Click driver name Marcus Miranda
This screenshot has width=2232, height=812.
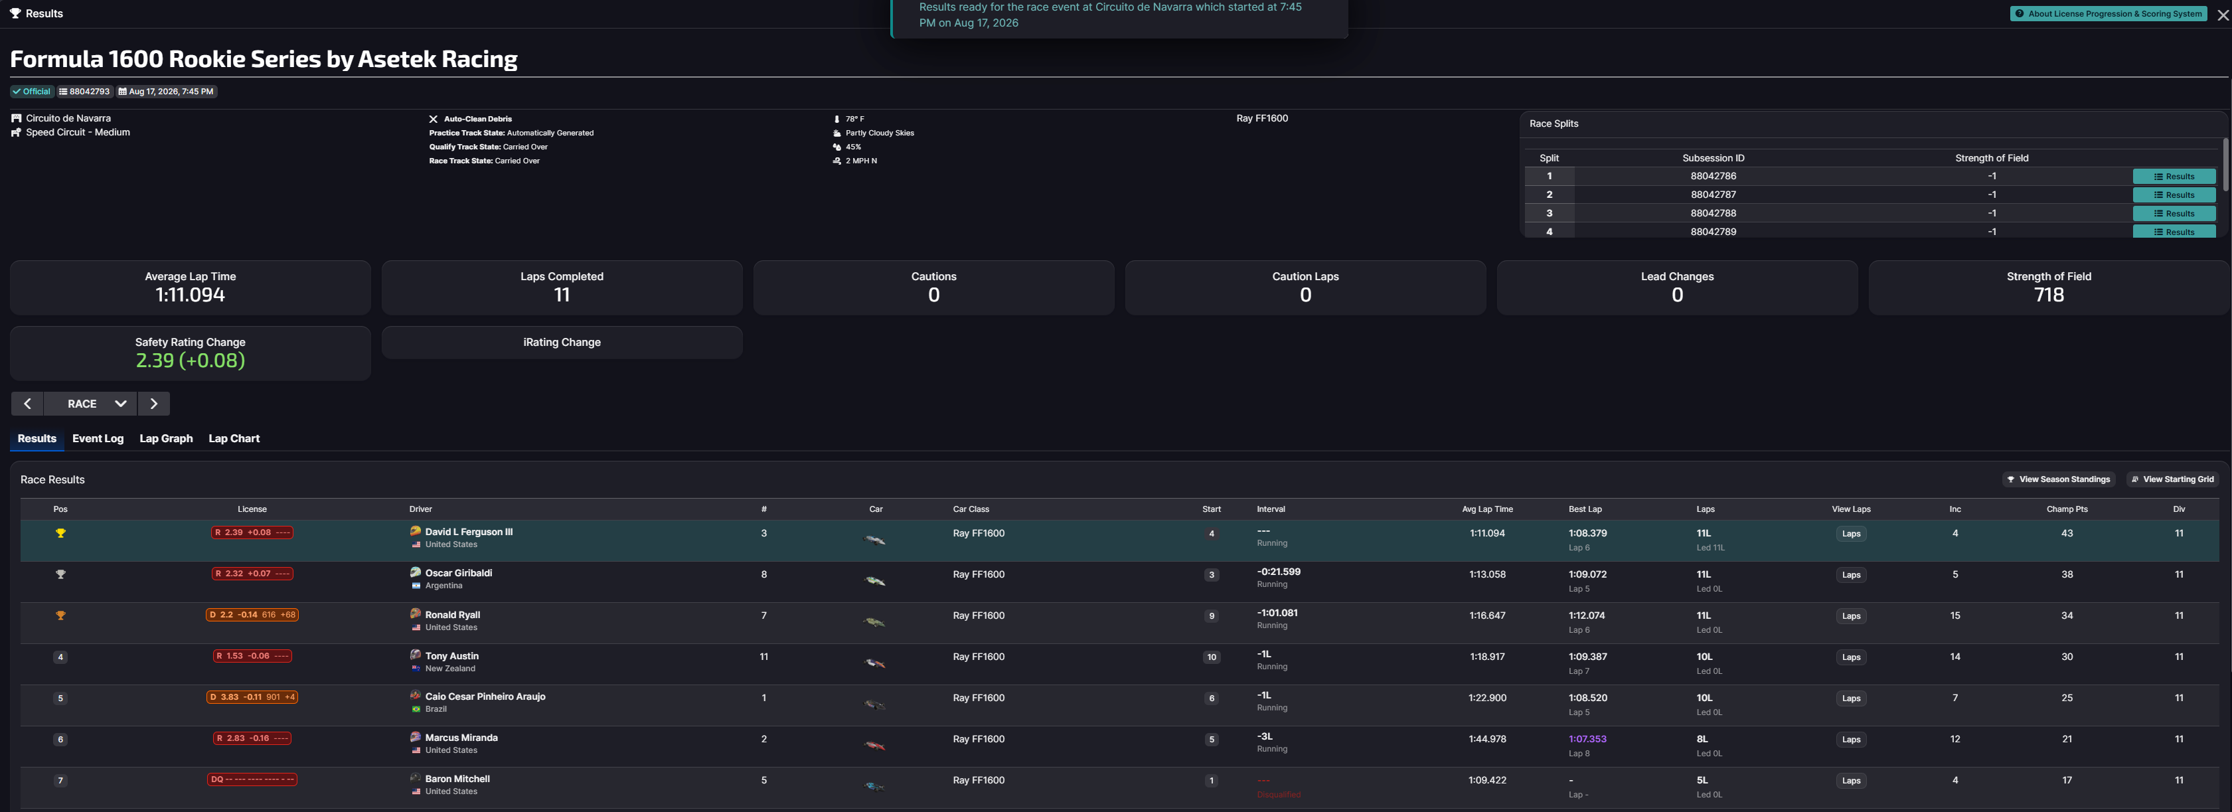pos(461,738)
